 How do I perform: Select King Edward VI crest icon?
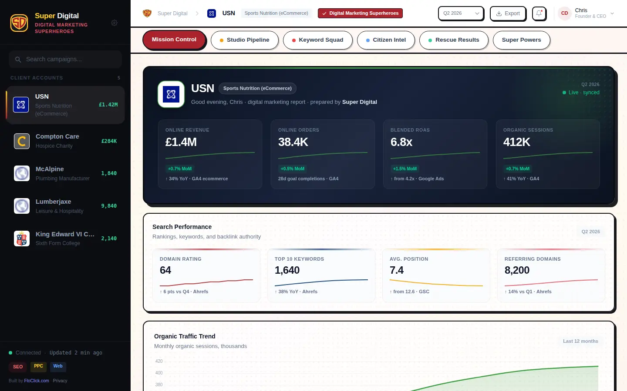[22, 239]
